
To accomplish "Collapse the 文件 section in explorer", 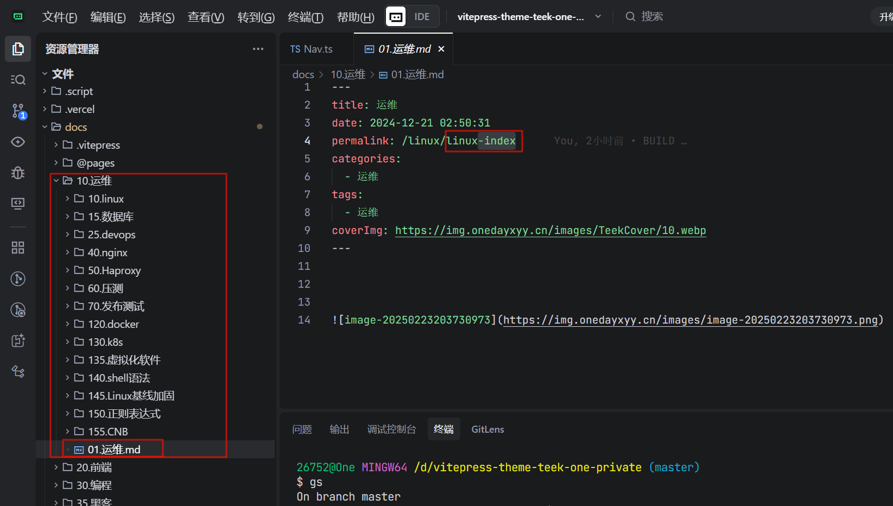I will point(45,73).
